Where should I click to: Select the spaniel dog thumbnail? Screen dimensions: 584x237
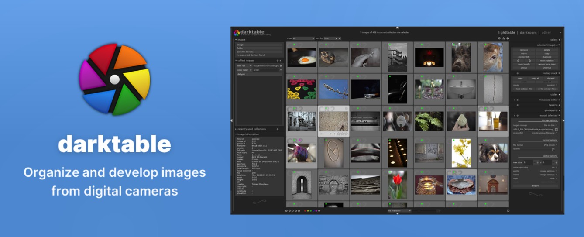(493, 153)
